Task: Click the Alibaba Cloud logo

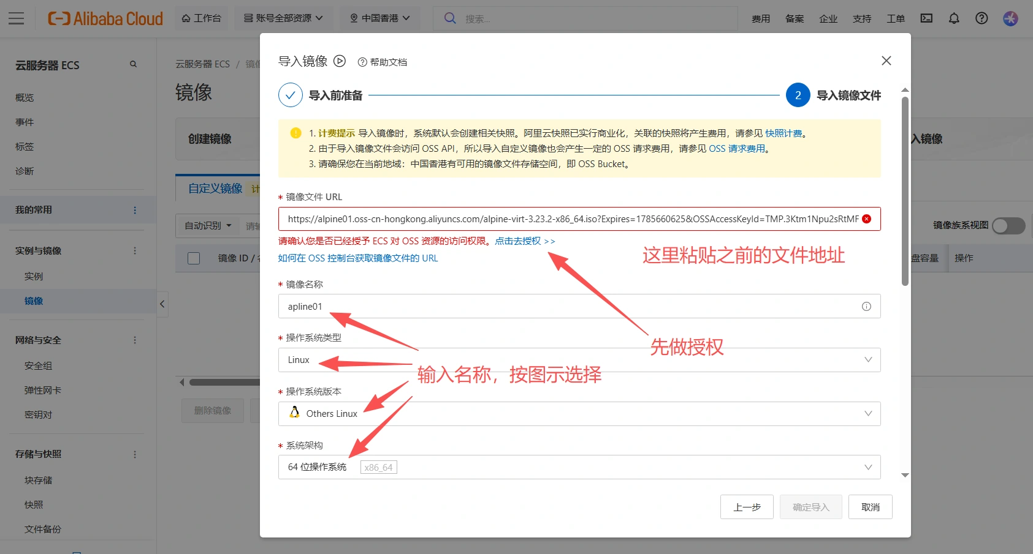Action: 105,18
